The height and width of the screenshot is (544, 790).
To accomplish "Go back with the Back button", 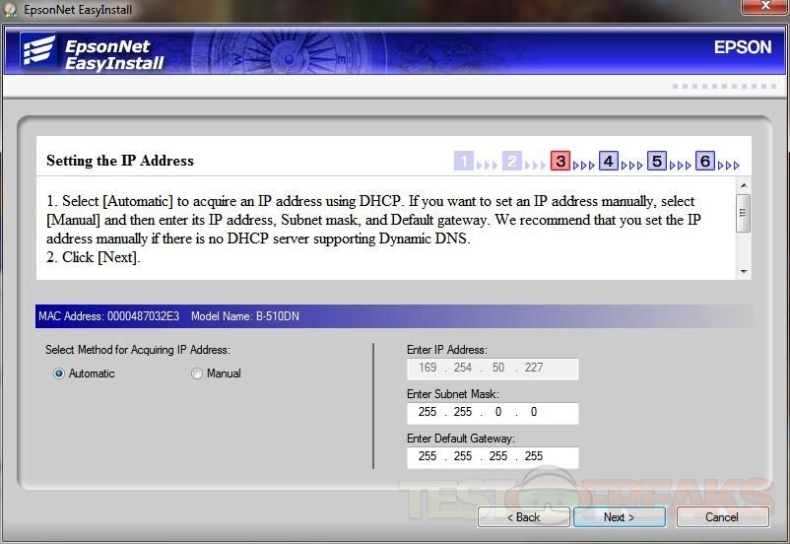I will [x=523, y=516].
